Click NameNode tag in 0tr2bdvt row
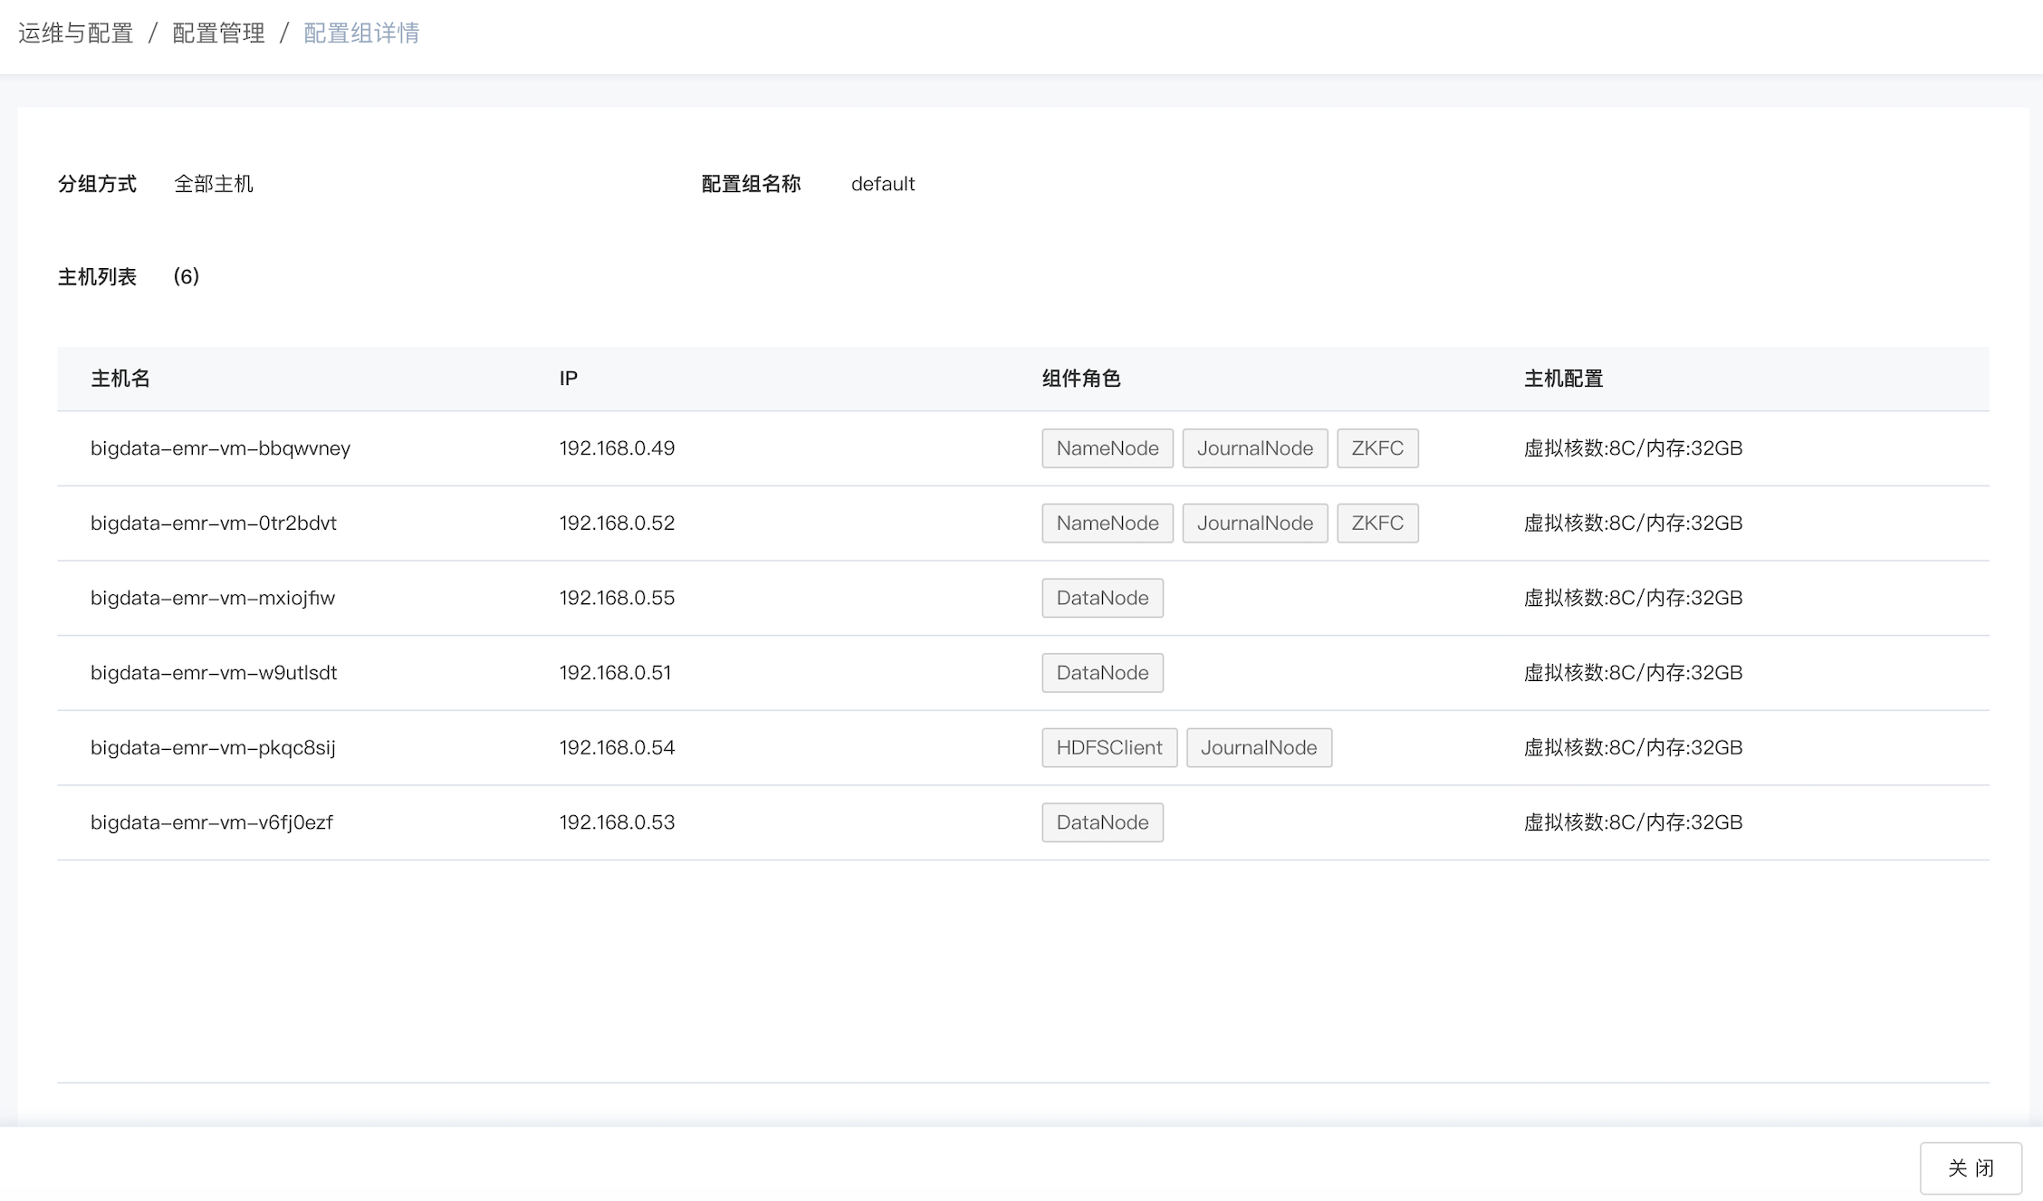Viewport: 2043px width, 1201px height. pos(1108,523)
